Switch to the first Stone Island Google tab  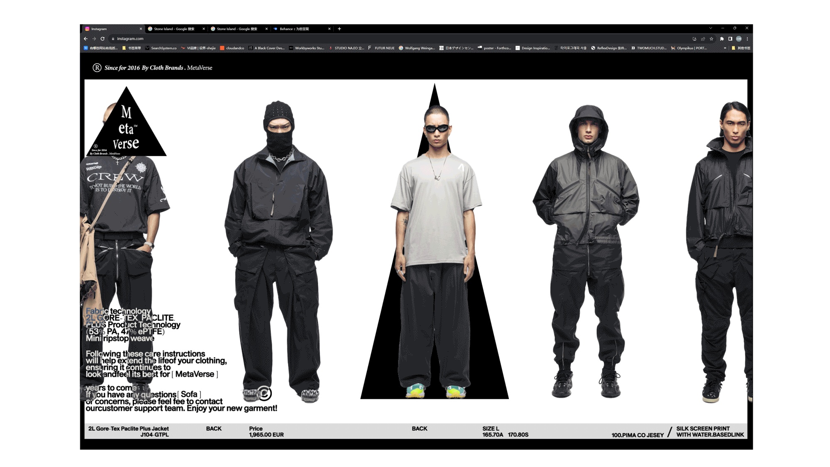tap(174, 29)
